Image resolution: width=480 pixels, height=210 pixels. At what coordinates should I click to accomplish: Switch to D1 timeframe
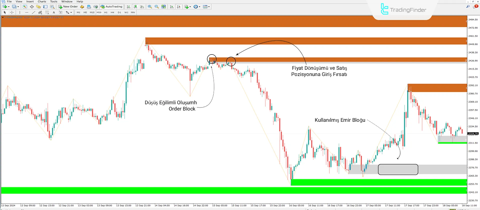119,12
